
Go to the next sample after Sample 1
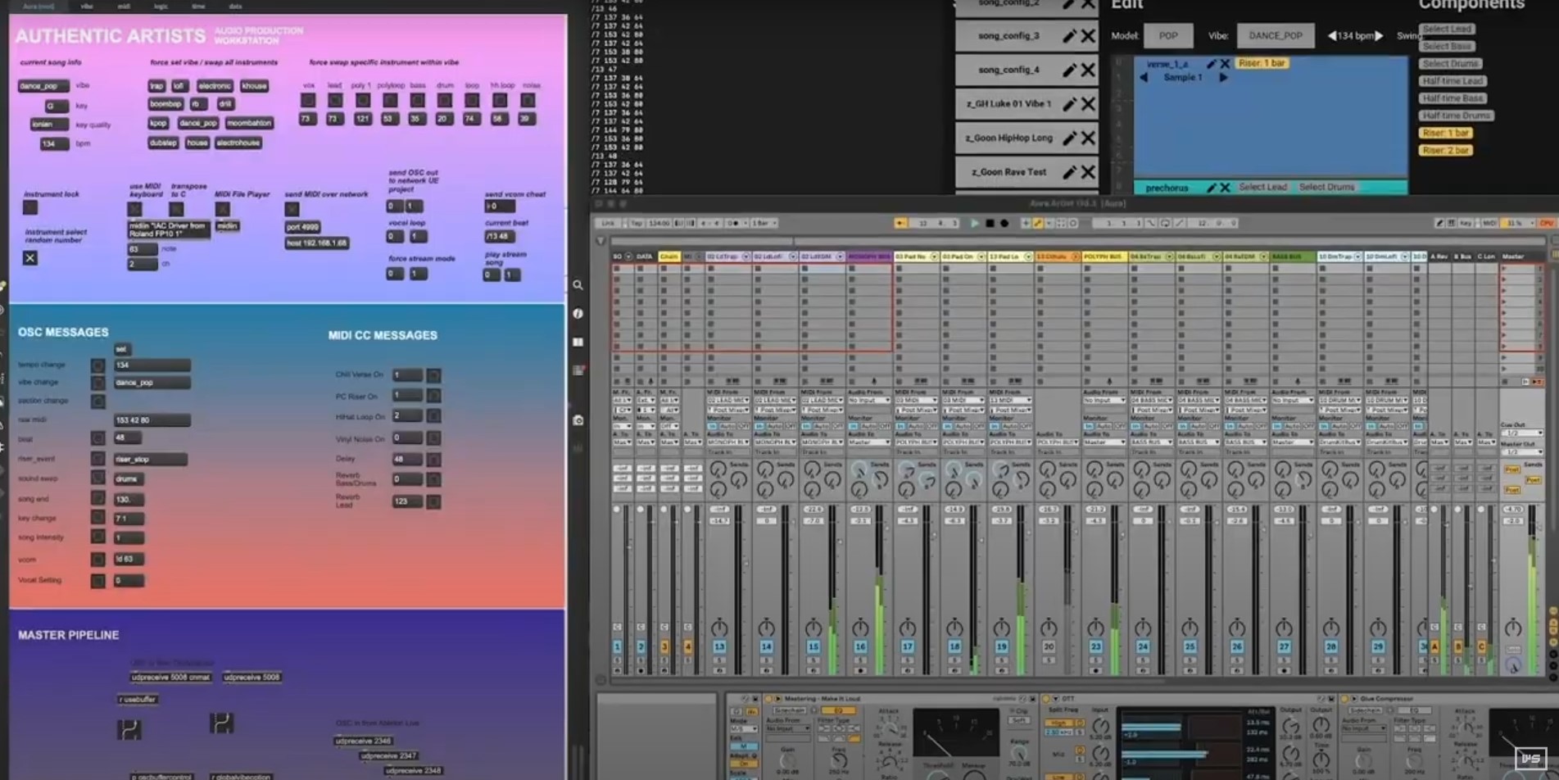coord(1223,77)
